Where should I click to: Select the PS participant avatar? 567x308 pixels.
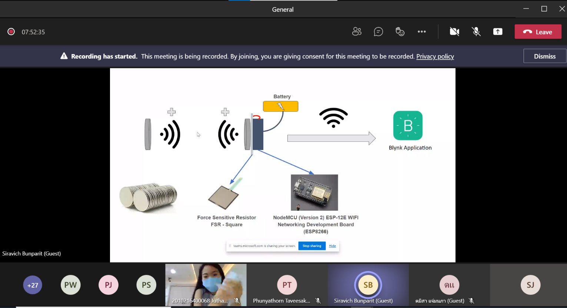(x=146, y=285)
